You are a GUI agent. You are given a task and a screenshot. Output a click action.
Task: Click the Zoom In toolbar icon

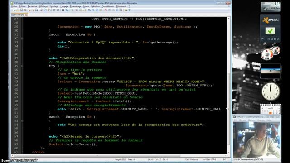(x=72, y=10)
